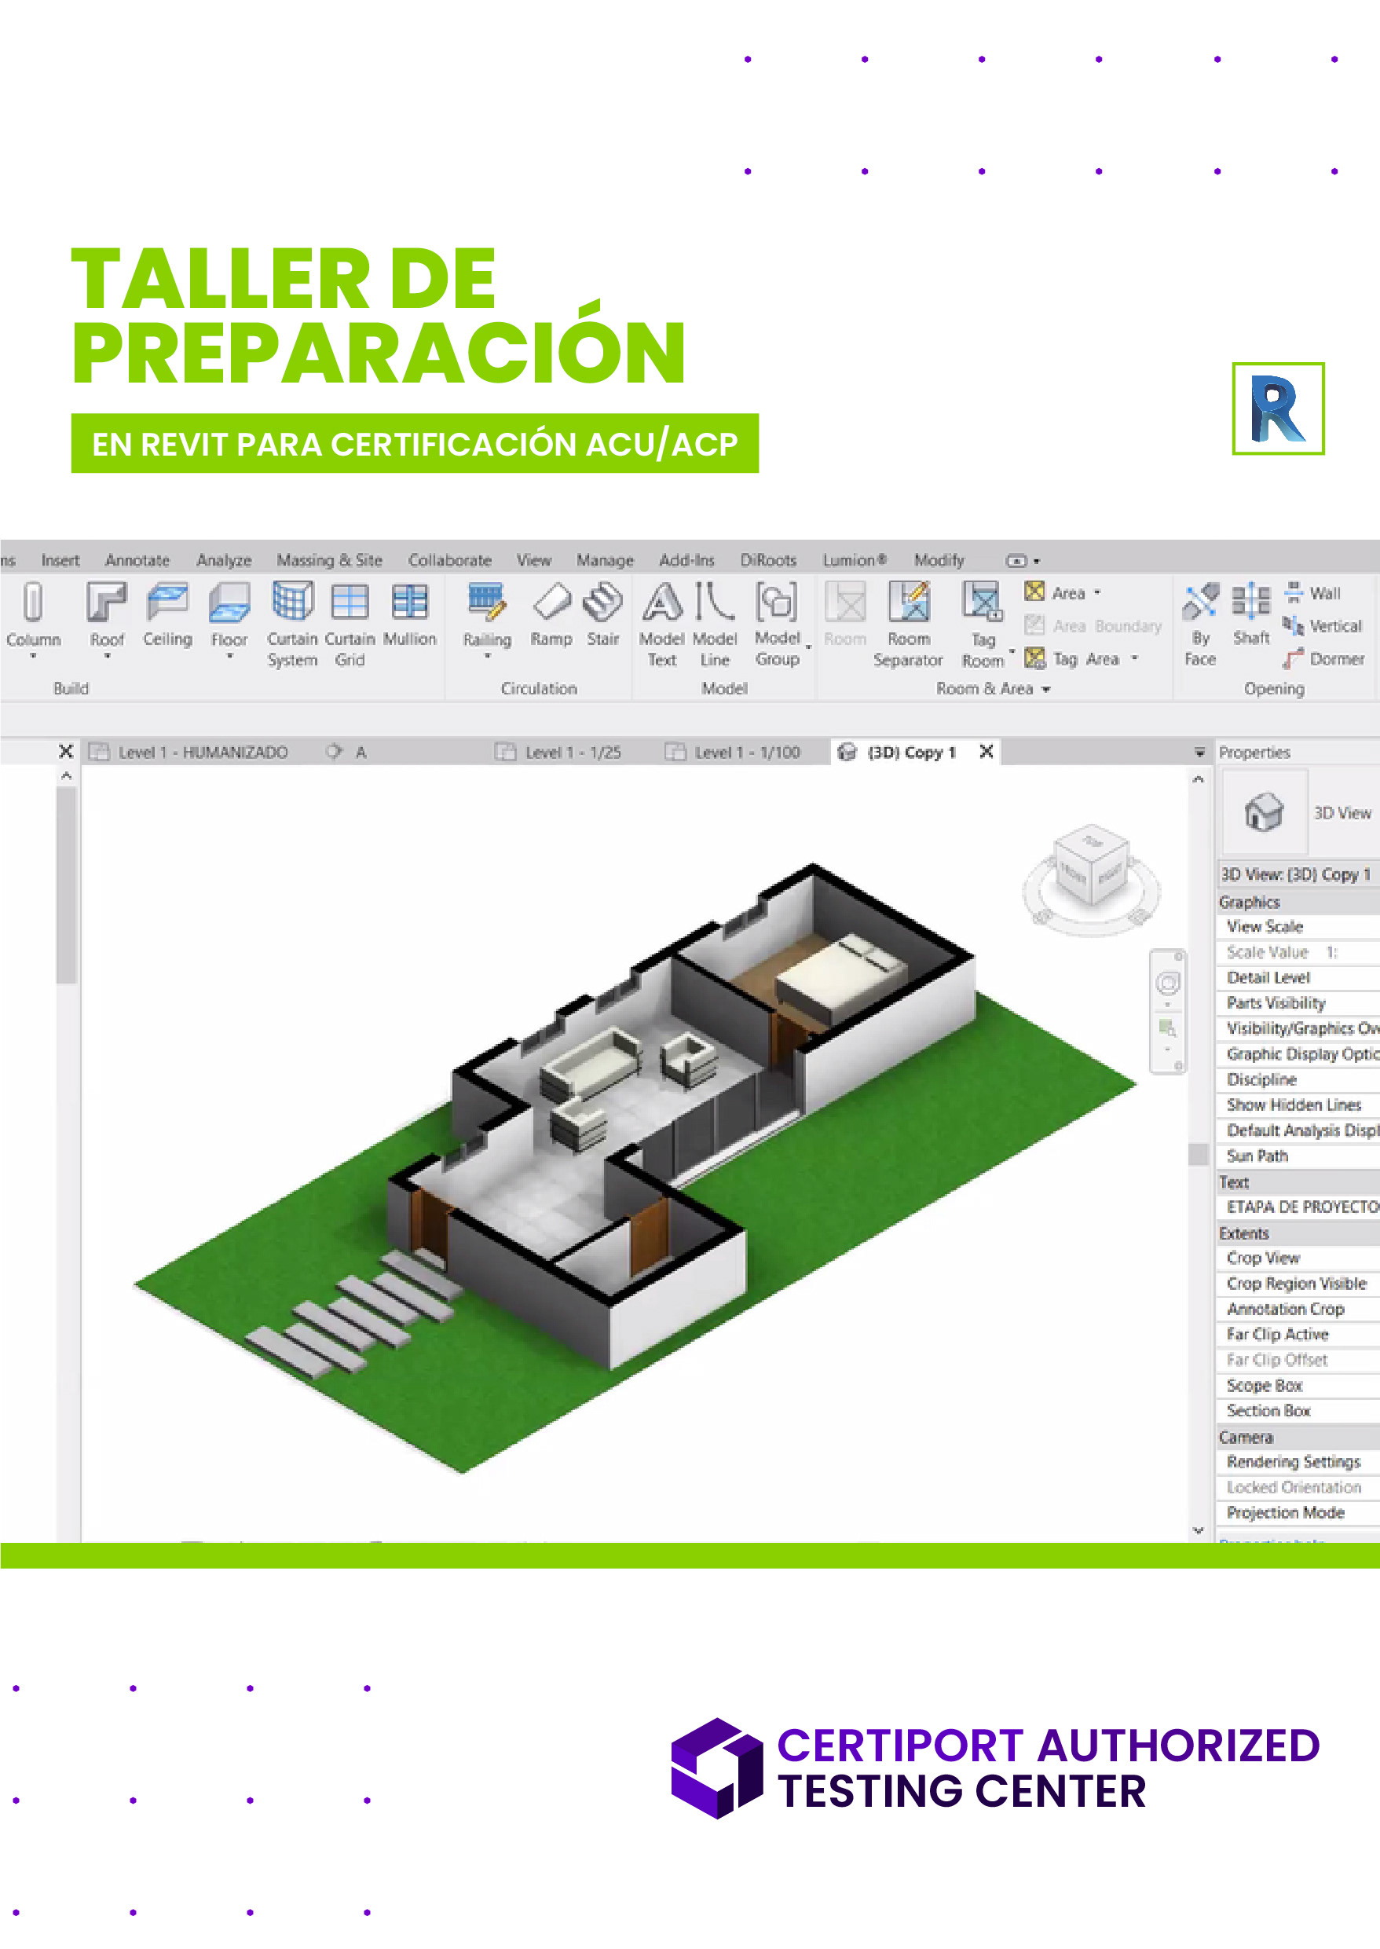Open the ribbon display options dropdown

(x=1023, y=561)
